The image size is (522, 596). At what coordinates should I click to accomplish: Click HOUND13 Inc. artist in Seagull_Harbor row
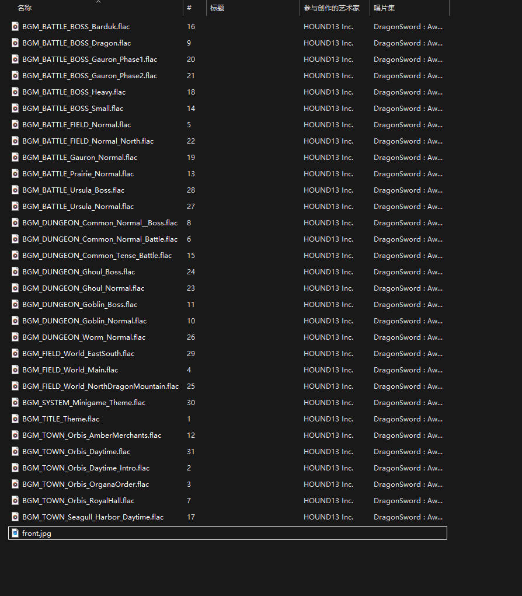pyautogui.click(x=329, y=517)
